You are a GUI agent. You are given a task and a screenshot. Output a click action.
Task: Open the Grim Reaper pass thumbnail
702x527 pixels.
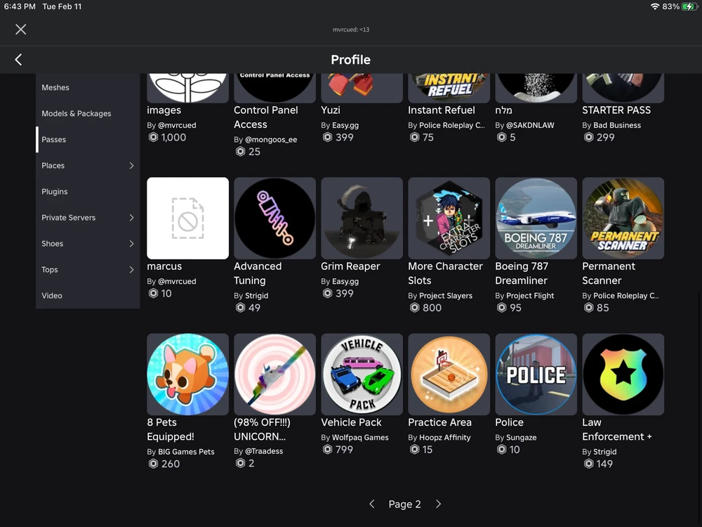click(362, 218)
